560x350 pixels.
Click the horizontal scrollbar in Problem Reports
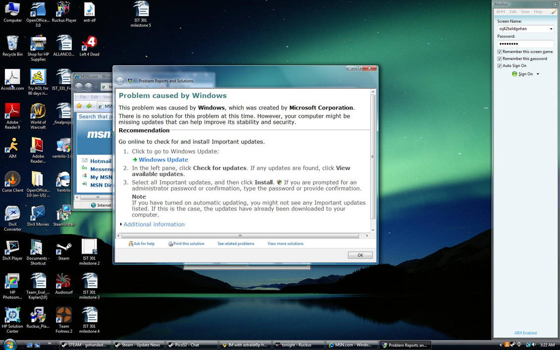240,236
